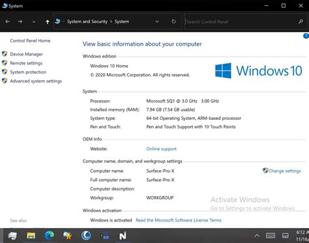Go back with the back arrow
Screen dimensions: 309x243
tap(8, 21)
